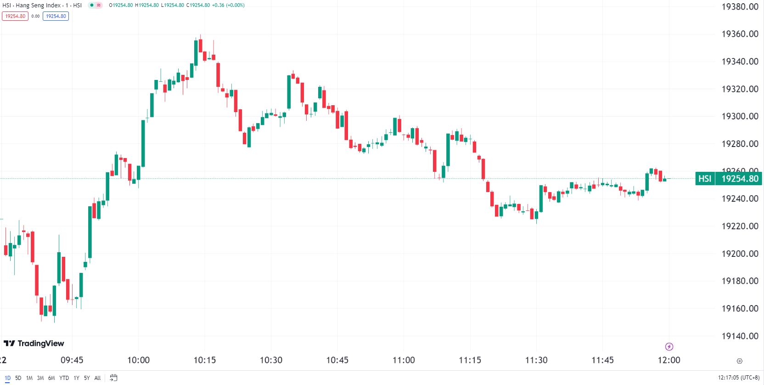Viewport: 764px width, 385px height.
Task: Click the green HSI 19254.80 price label
Action: tap(729, 179)
